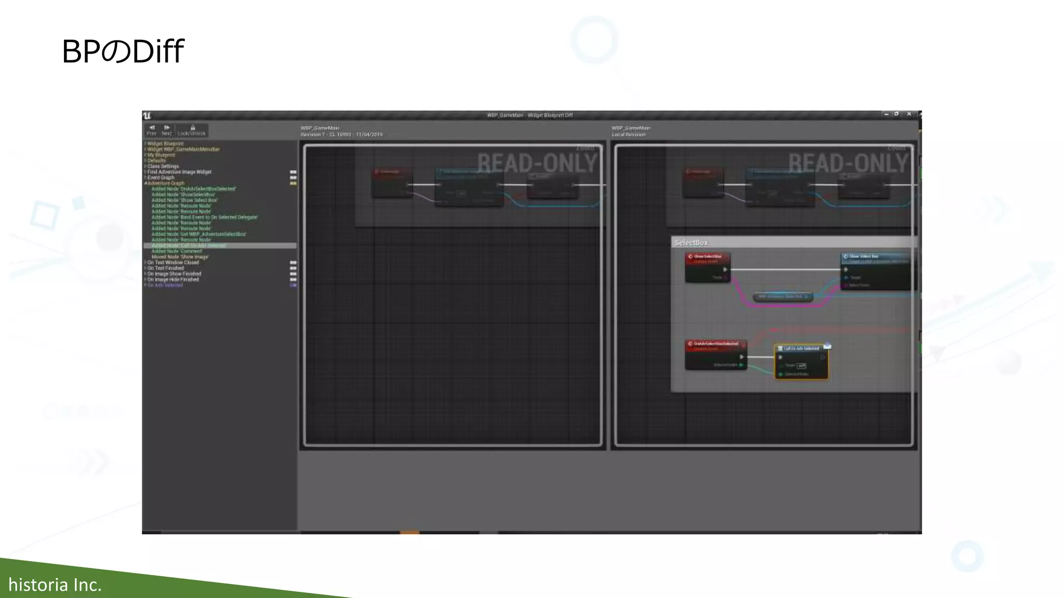Expand the Event Graph tree entry
The width and height of the screenshot is (1064, 598).
[x=145, y=178]
